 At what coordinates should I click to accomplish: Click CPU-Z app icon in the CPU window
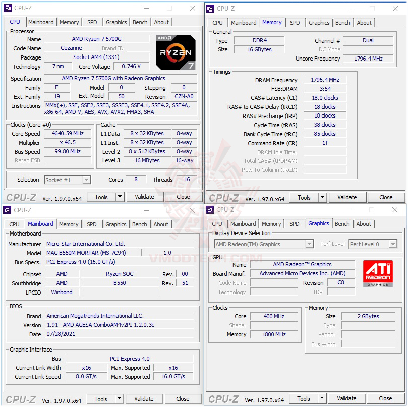[x=8, y=8]
